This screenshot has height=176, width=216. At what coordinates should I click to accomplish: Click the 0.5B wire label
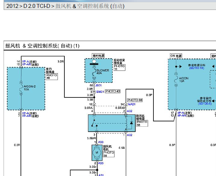(122, 148)
